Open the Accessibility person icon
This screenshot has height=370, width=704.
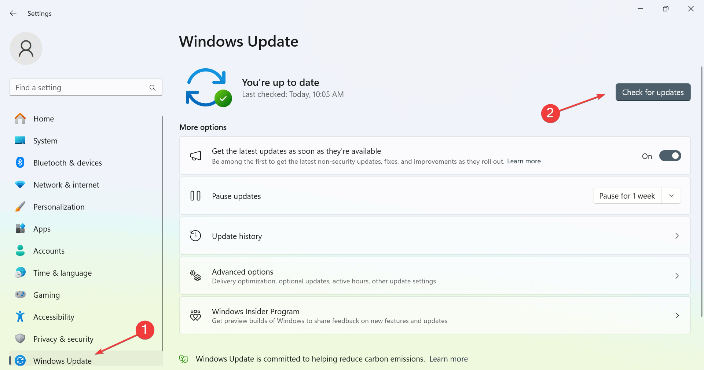pos(20,316)
